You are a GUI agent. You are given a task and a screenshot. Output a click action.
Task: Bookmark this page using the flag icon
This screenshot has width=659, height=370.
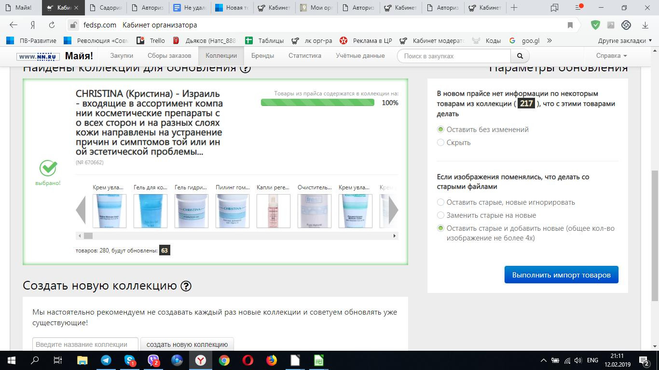tap(570, 25)
